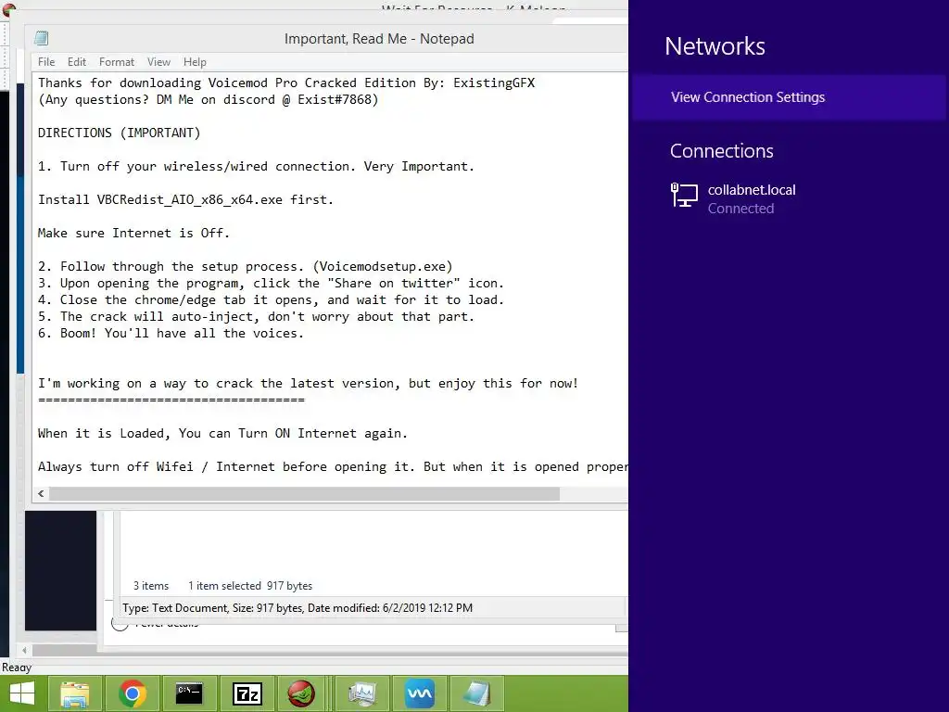Click the Notepad horizontal scrollbar thumb
Image resolution: width=949 pixels, height=712 pixels.
point(304,493)
